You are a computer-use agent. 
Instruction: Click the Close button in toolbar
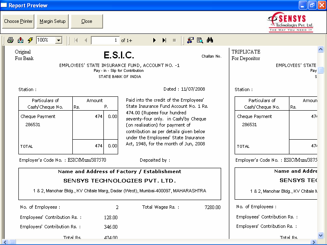click(87, 21)
